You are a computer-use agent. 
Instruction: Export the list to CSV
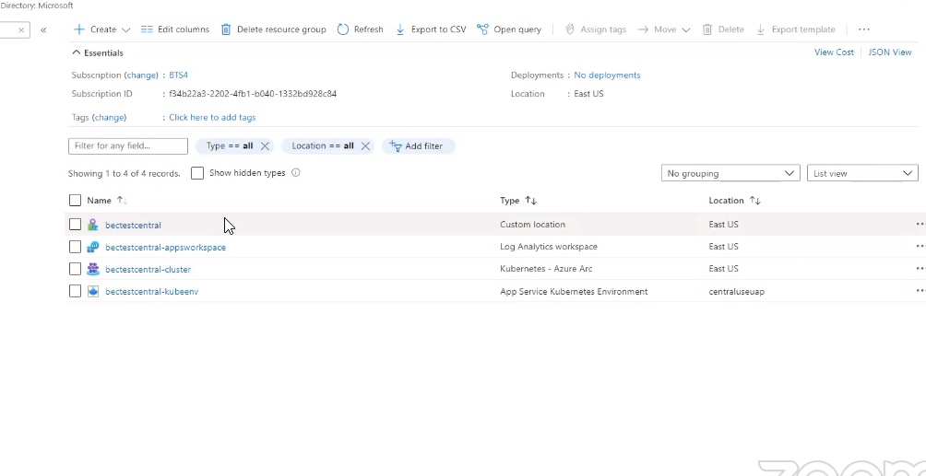pyautogui.click(x=431, y=29)
